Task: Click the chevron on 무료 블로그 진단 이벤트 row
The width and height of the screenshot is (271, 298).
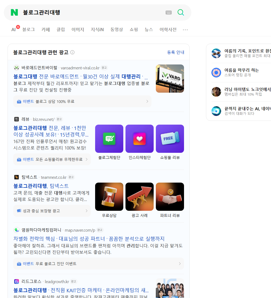Action: (x=180, y=264)
